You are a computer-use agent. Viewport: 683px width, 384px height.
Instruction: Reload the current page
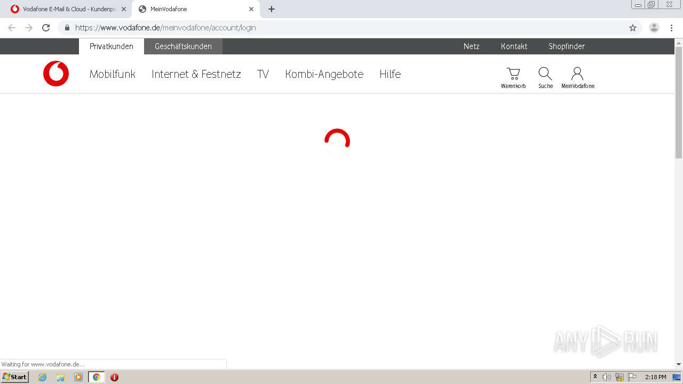[46, 28]
